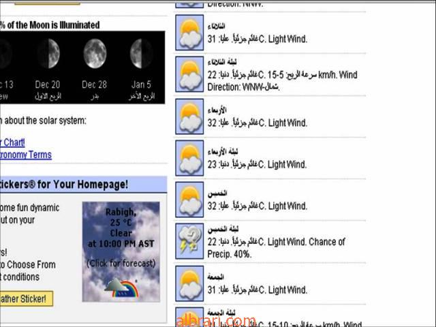This screenshot has width=436, height=327.
Task: Click the "ليلة الخميس" heading
Action: (x=223, y=229)
